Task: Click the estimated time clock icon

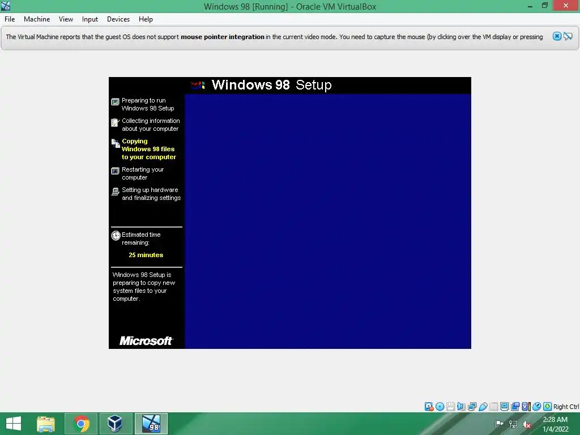Action: click(116, 235)
